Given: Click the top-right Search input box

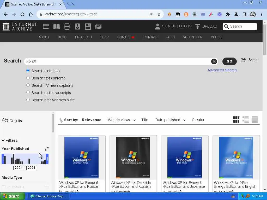Looking at the screenshot, I should pyautogui.click(x=240, y=26).
